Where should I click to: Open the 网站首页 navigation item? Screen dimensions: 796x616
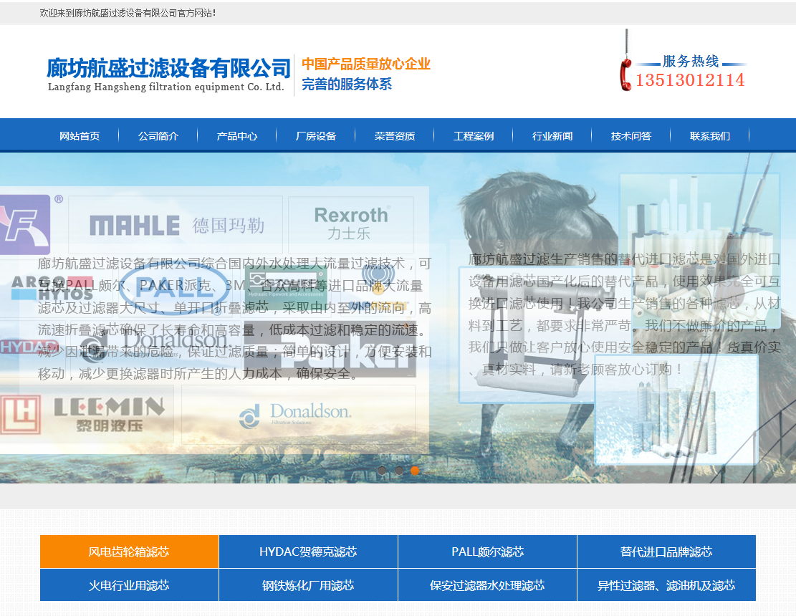[x=80, y=136]
